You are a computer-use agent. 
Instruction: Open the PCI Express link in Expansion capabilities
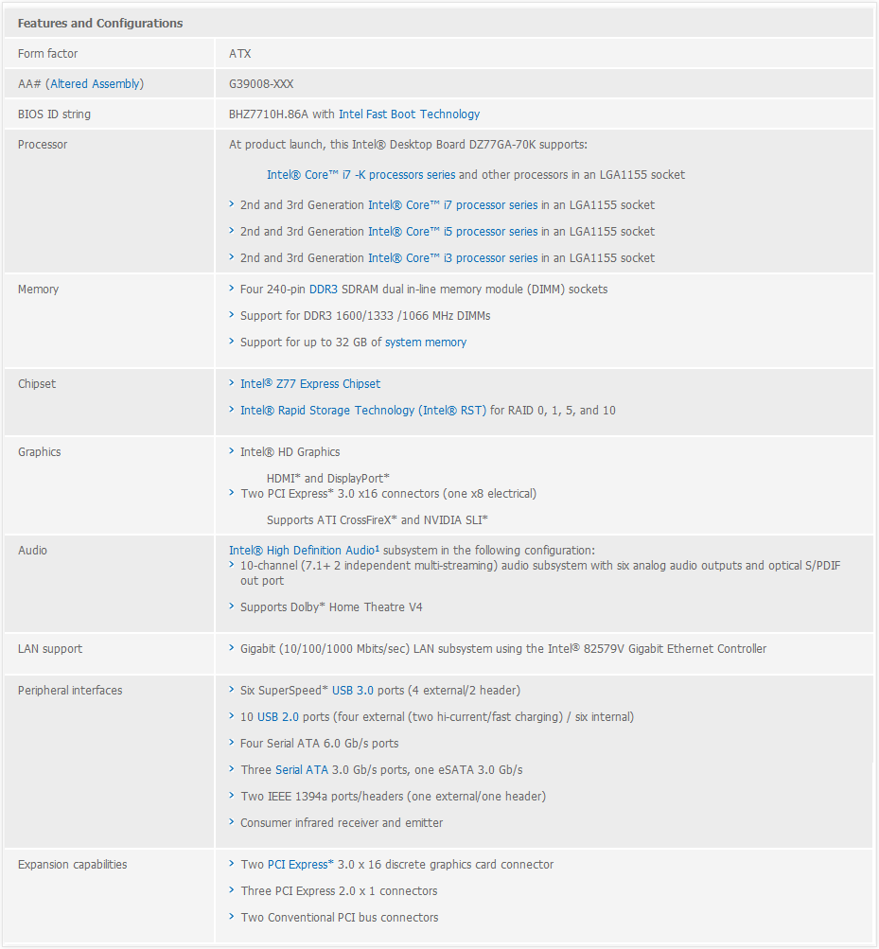(x=300, y=865)
